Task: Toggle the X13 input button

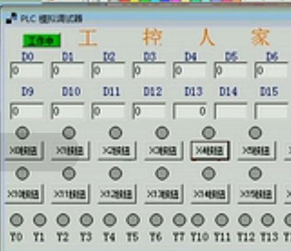Action: coord(164,194)
